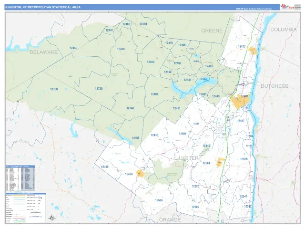Click the orange city area beside 12477
The image size is (305, 229).
click(x=253, y=51)
